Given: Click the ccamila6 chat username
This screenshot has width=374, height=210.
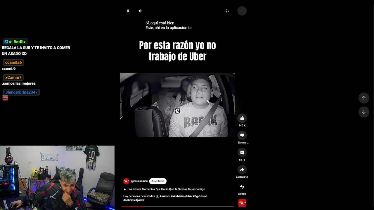Looking at the screenshot, I should [13, 62].
